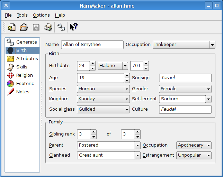This screenshot has width=223, height=177.
Task: Open the Options menu
Action: click(x=41, y=15)
